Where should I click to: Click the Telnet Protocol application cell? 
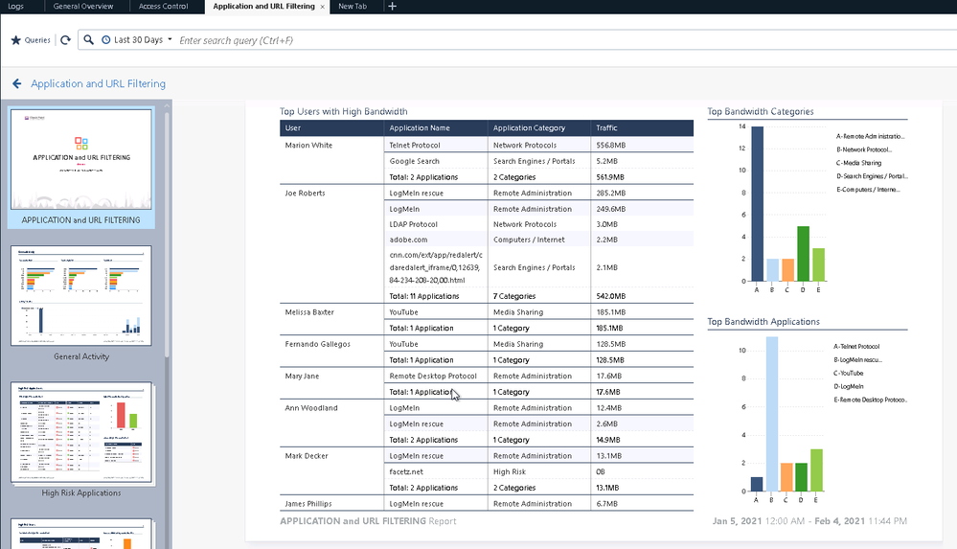coord(415,146)
